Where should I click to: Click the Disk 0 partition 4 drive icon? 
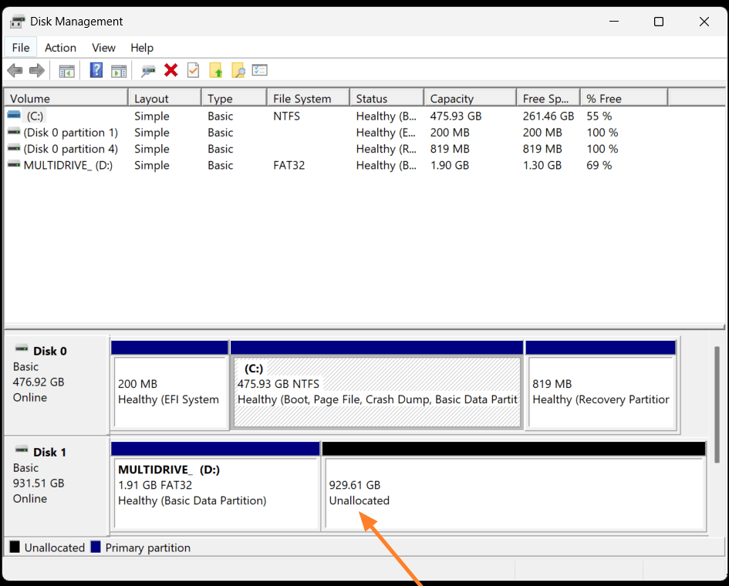(x=14, y=148)
